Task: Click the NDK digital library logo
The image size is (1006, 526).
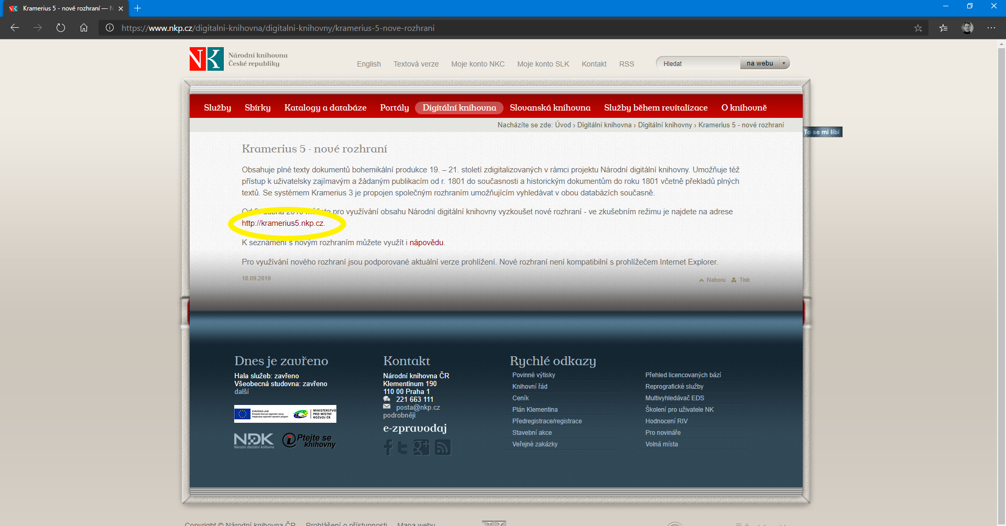Action: pos(254,440)
